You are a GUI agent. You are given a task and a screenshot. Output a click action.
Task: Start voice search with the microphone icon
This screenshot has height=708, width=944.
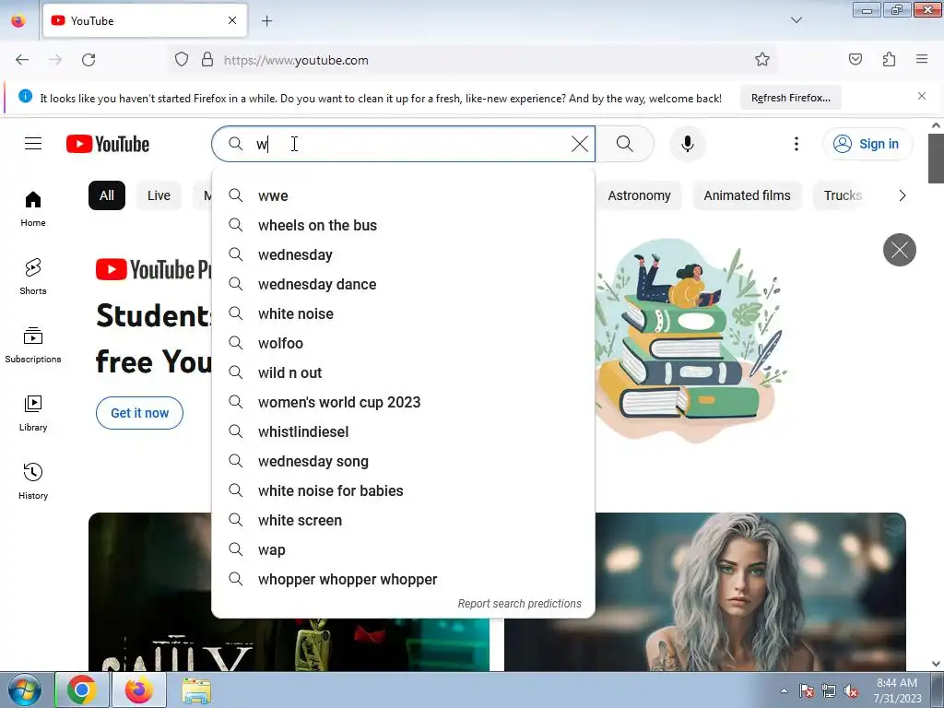click(x=688, y=144)
